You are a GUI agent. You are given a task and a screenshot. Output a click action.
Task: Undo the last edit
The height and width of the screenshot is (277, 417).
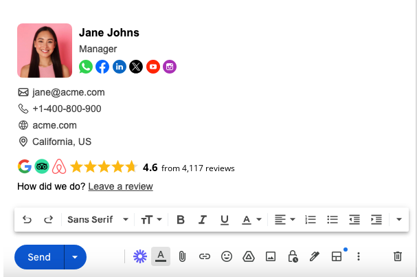[27, 219]
